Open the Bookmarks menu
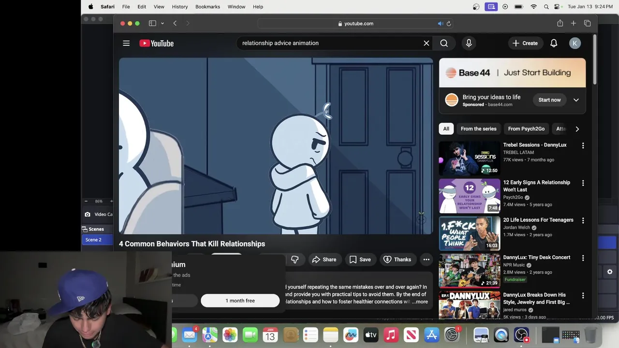The image size is (619, 348). [x=208, y=7]
